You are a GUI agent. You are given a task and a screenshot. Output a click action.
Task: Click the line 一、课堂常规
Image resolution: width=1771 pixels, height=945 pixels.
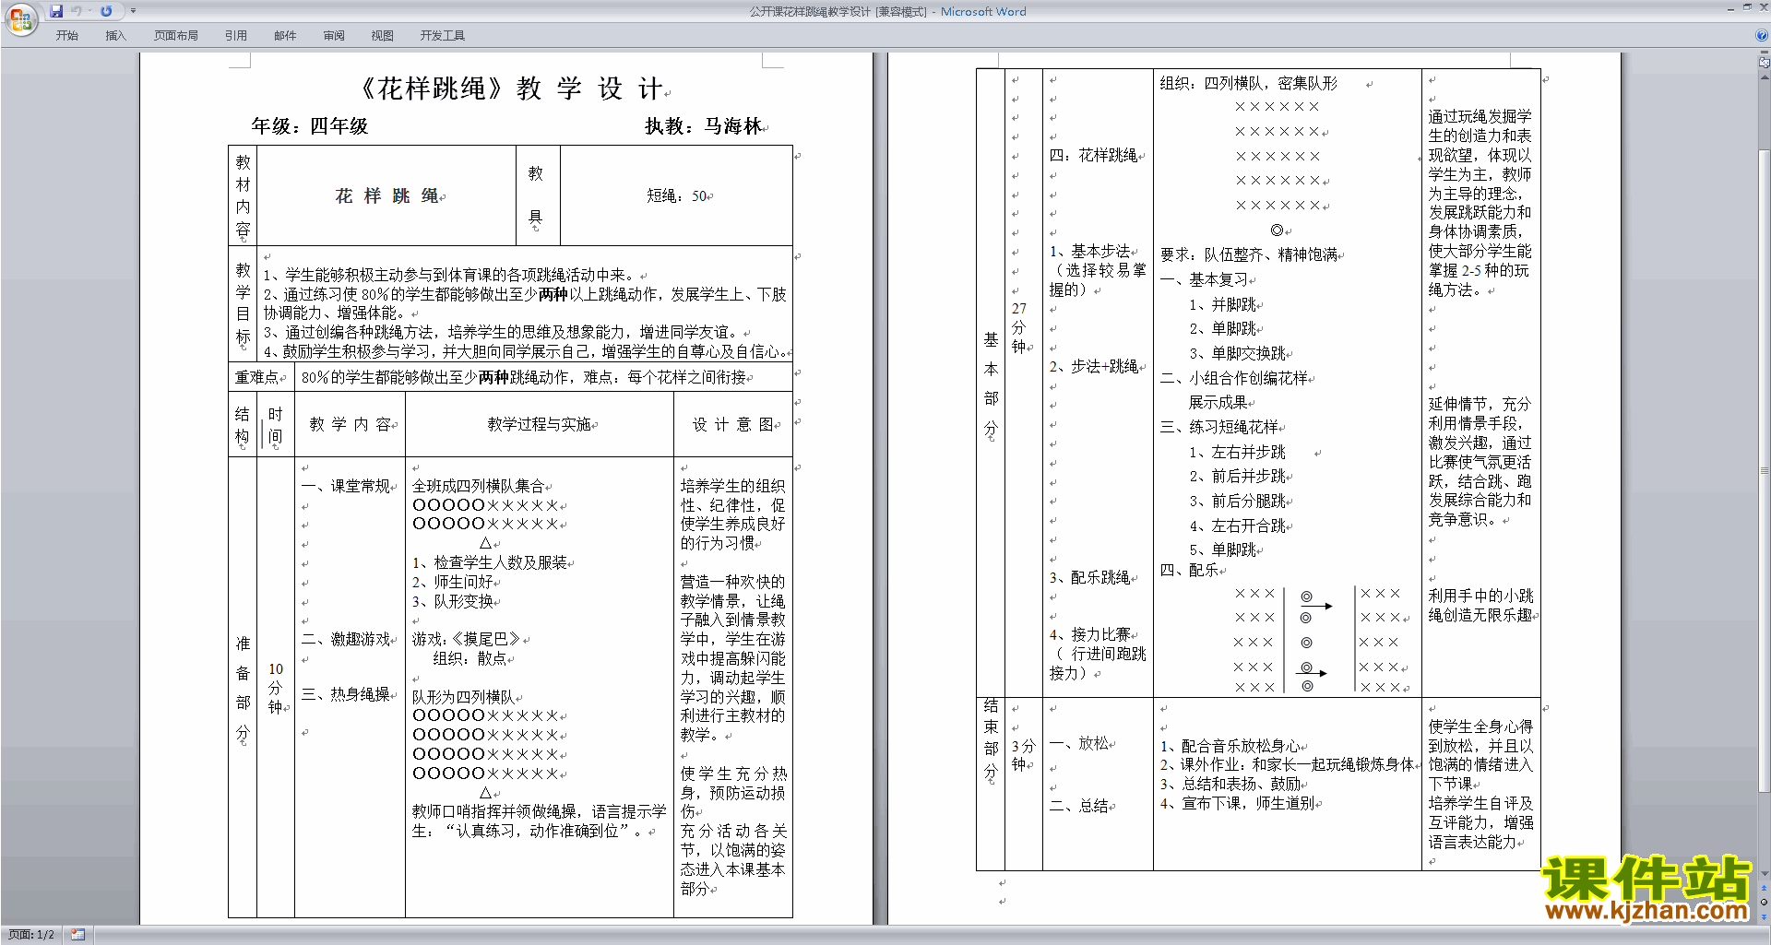click(346, 486)
